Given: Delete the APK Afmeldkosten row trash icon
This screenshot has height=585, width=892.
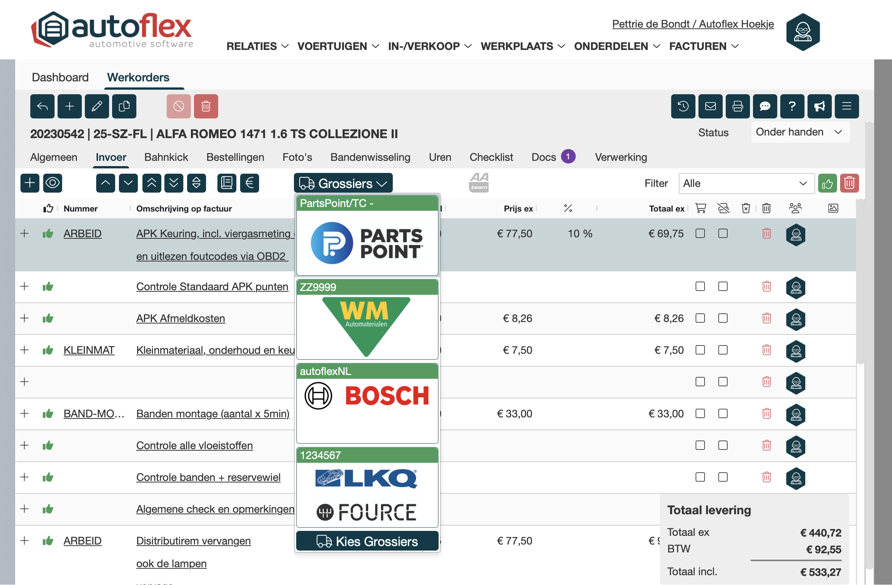Looking at the screenshot, I should [x=766, y=318].
